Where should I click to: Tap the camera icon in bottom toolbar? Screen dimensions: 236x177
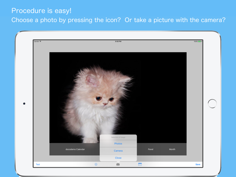pos(118,164)
